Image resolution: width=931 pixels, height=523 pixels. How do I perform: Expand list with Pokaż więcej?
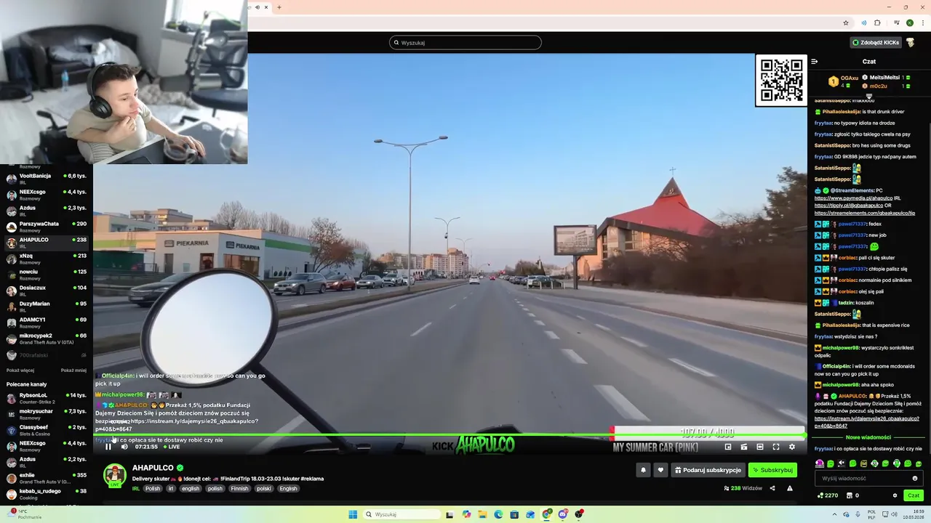(x=20, y=370)
